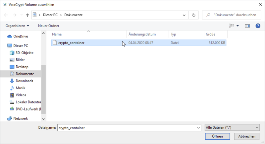Select OneDrive in the sidebar

pyautogui.click(x=20, y=36)
